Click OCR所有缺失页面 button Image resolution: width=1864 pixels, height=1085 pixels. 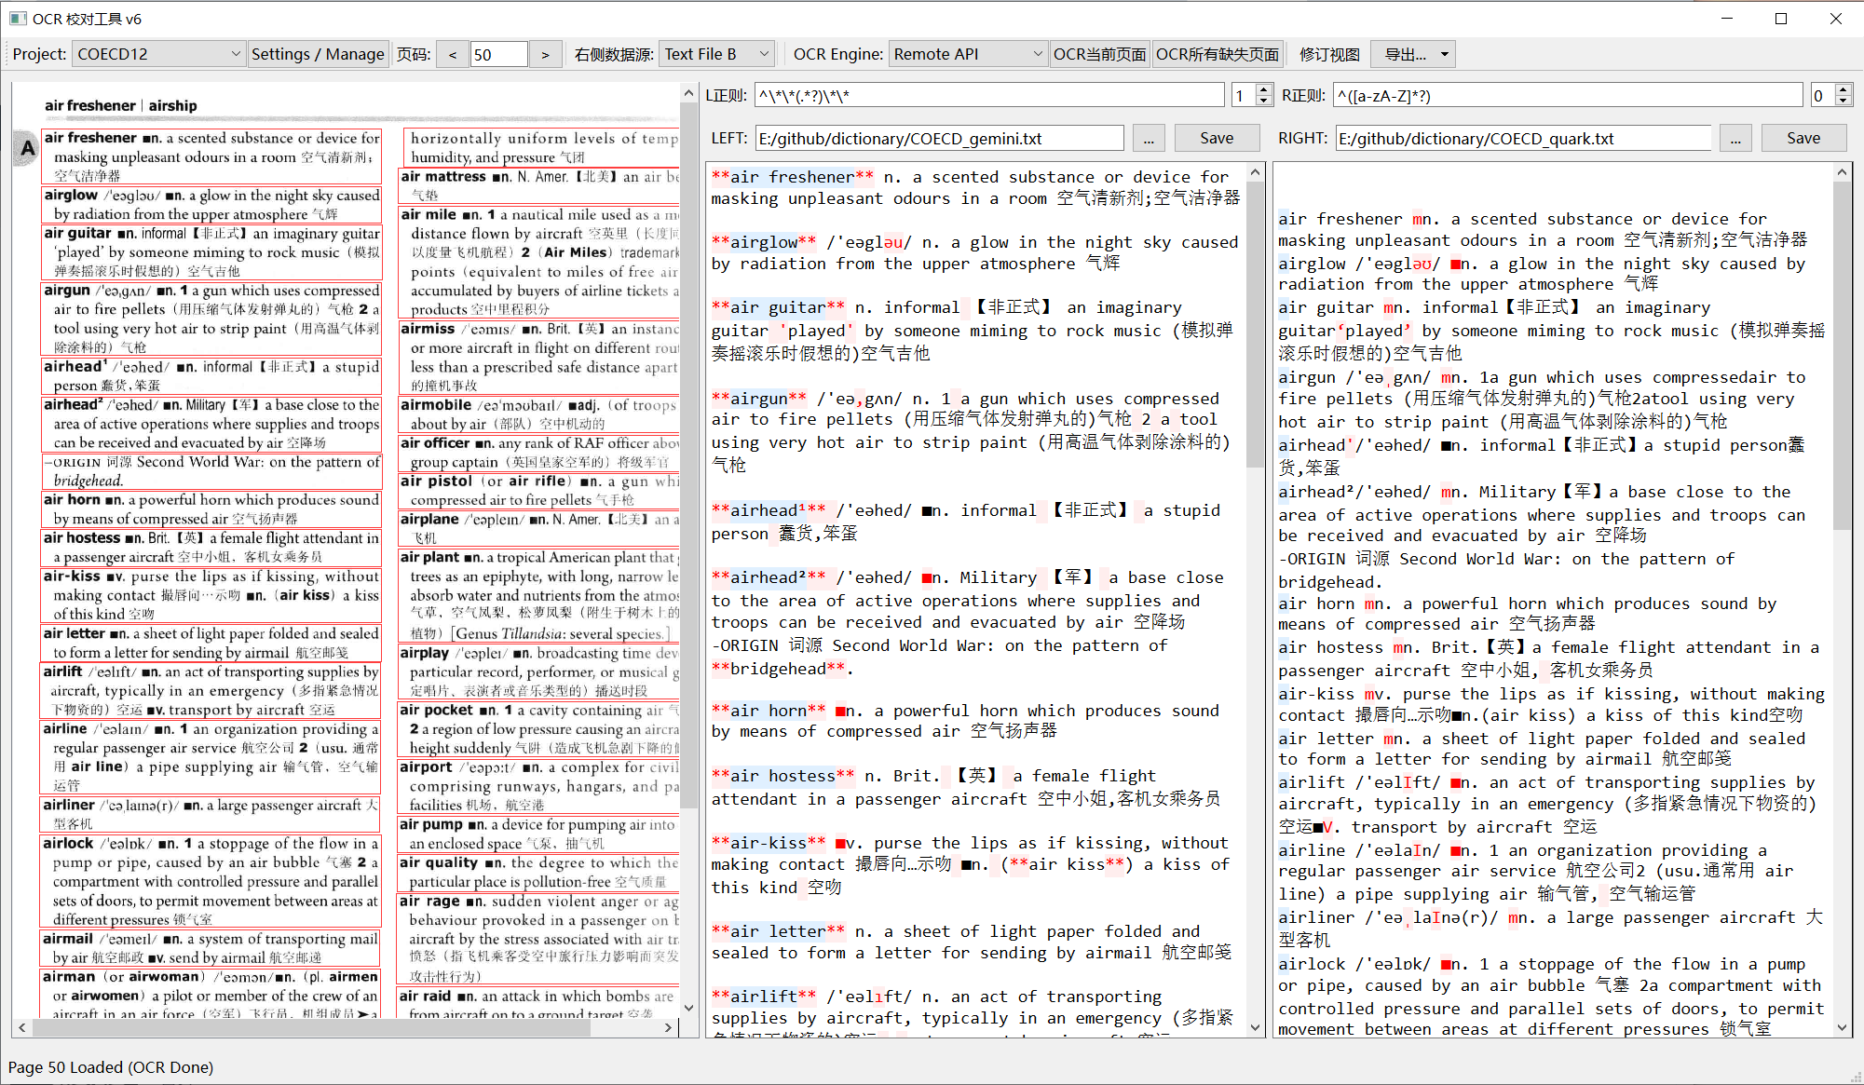coord(1218,54)
